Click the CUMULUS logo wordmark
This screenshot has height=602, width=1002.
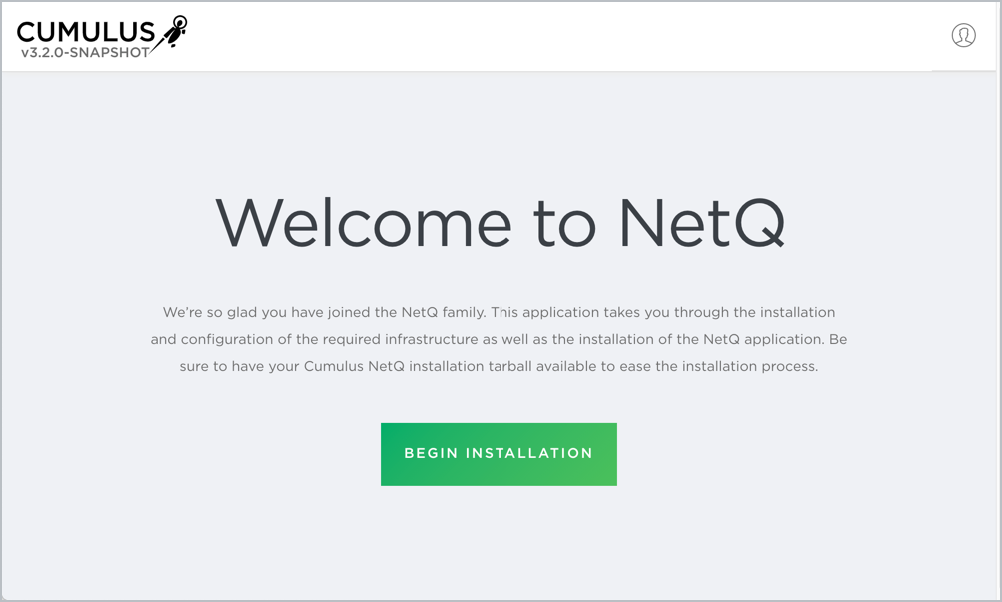click(86, 32)
